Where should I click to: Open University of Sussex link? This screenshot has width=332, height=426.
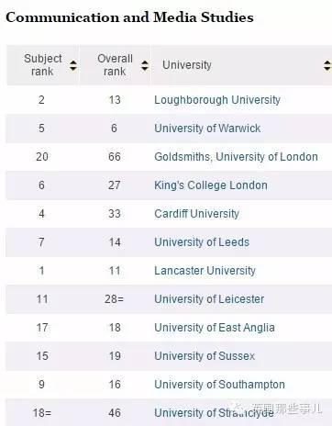[205, 356]
